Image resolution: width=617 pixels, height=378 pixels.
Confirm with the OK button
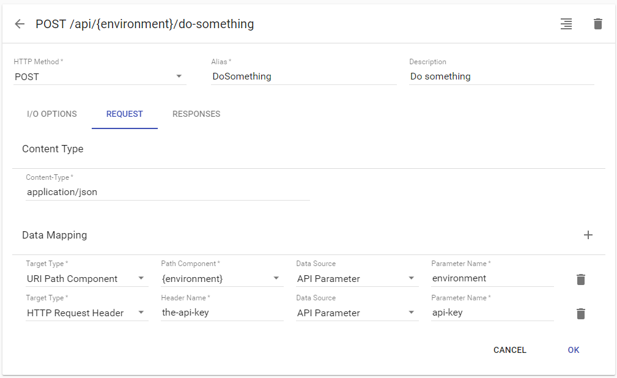coord(573,350)
